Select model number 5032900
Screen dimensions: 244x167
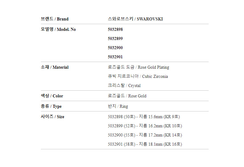click(115, 48)
